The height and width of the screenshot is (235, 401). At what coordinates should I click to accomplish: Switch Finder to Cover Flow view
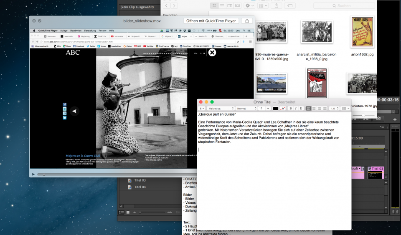238,5
